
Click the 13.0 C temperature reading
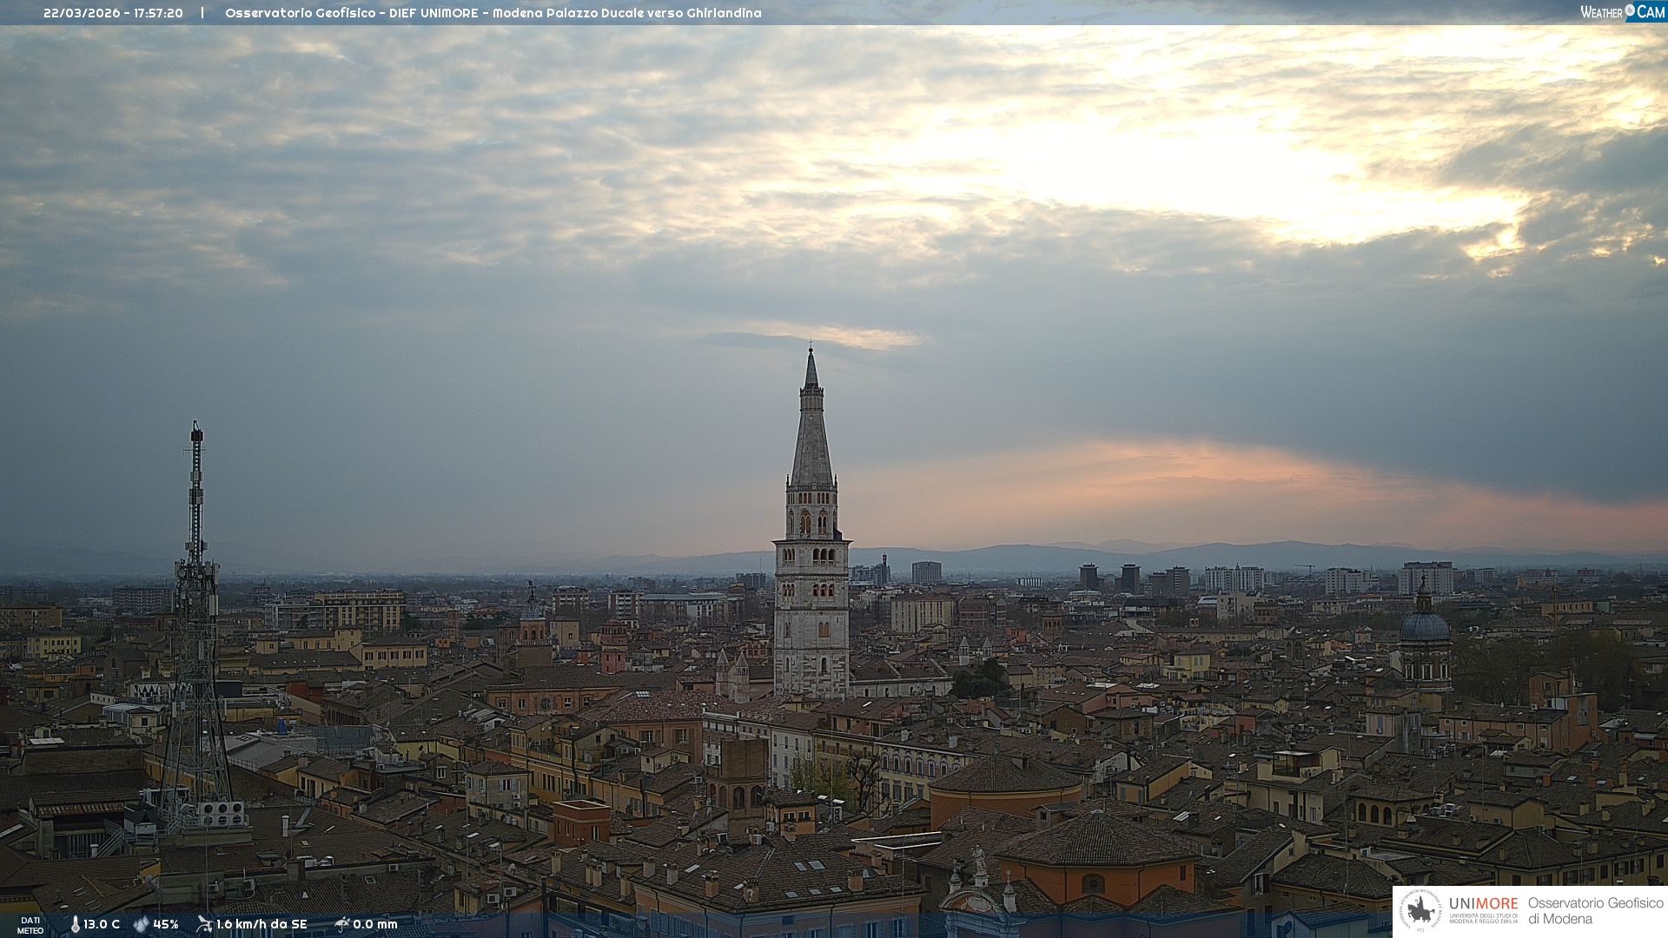tap(102, 925)
